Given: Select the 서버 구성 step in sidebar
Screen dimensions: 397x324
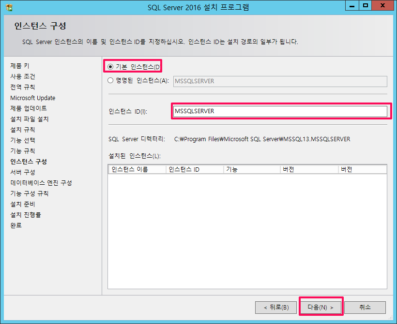Looking at the screenshot, I should pyautogui.click(x=23, y=172).
